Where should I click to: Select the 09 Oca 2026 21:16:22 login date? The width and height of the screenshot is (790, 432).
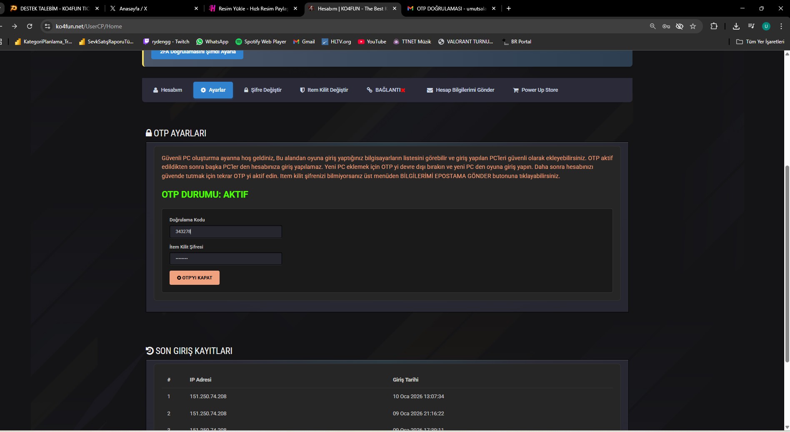(418, 414)
